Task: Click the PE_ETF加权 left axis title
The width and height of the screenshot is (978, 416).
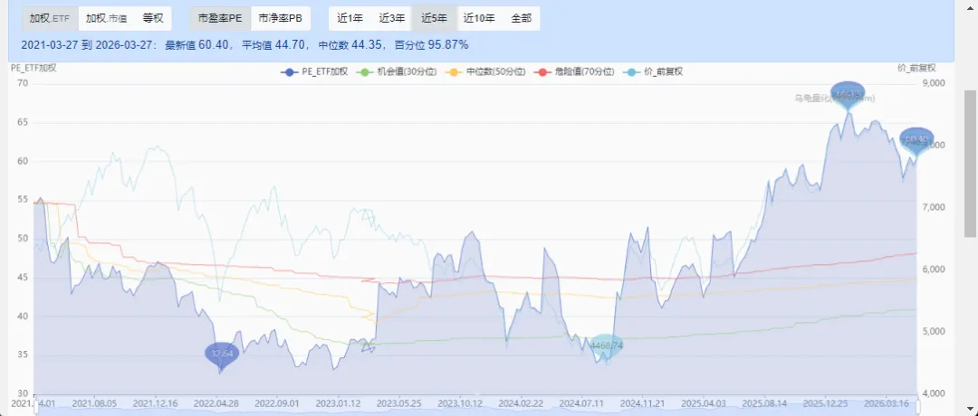Action: click(34, 68)
